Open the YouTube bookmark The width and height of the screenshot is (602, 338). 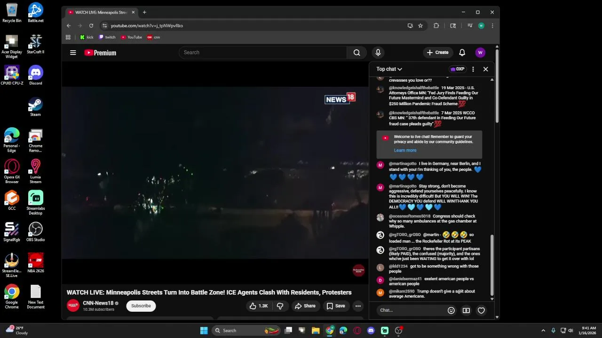[x=131, y=37]
